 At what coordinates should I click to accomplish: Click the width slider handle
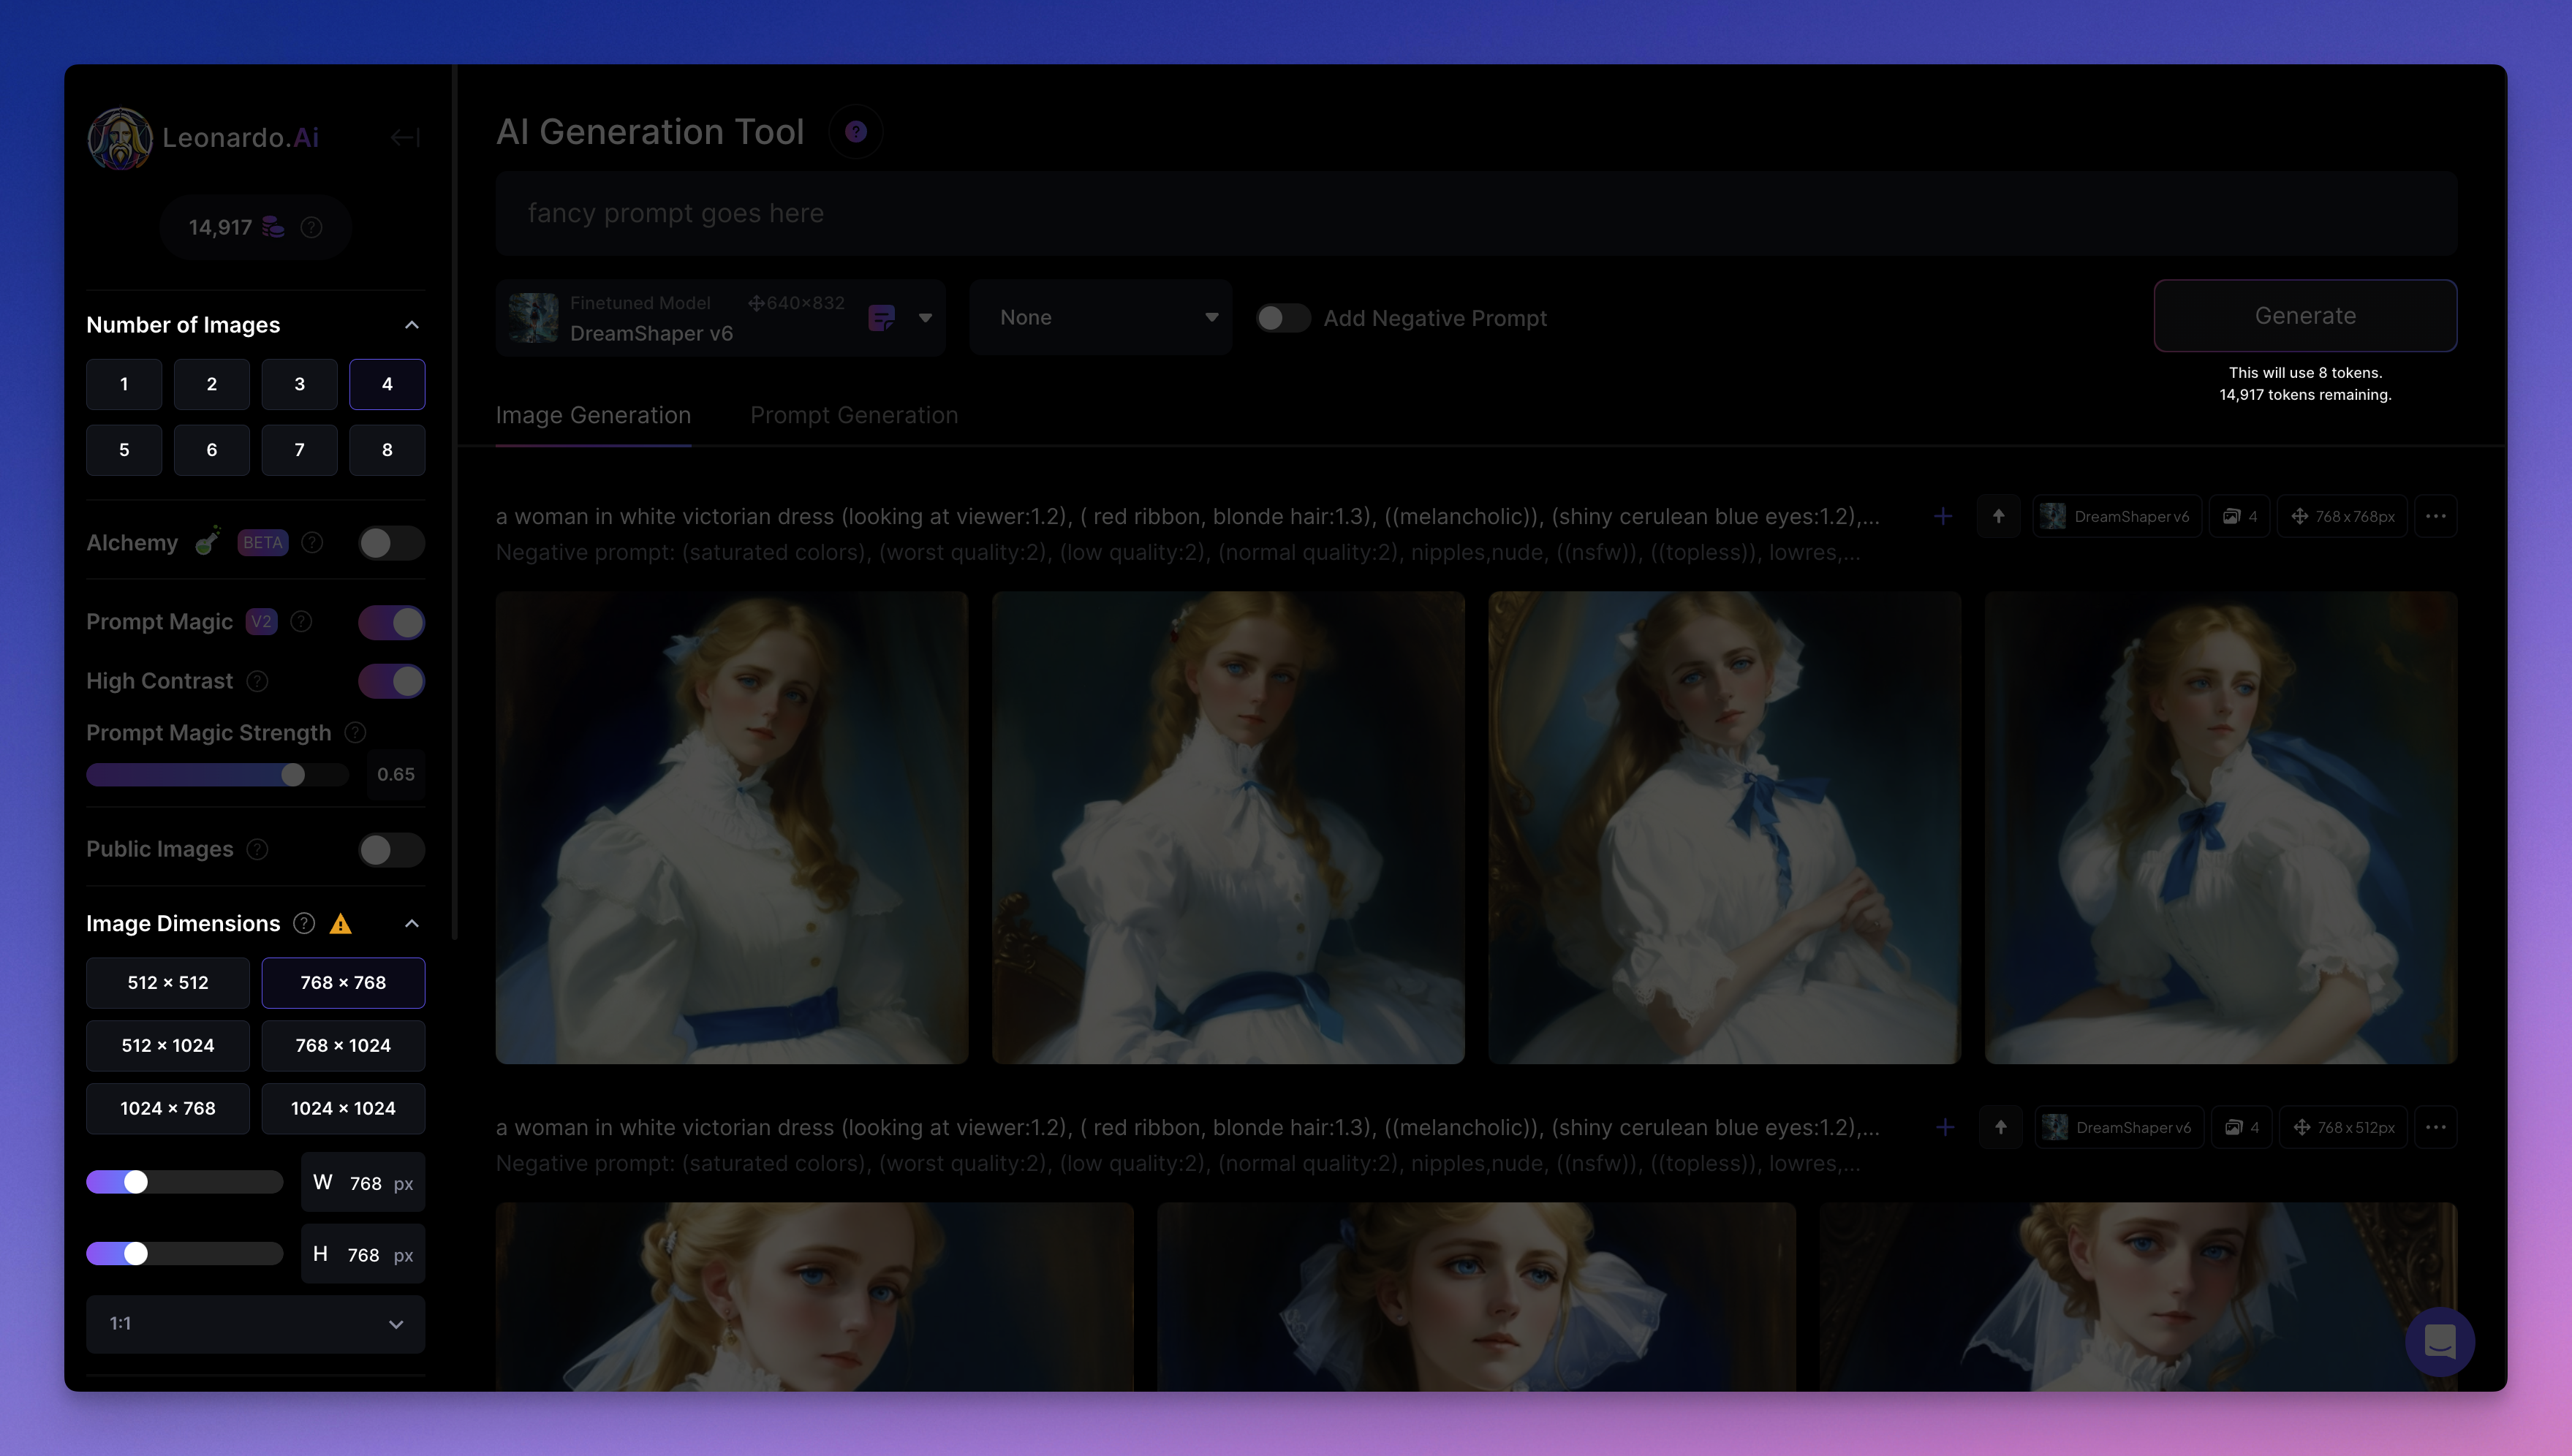pos(136,1182)
